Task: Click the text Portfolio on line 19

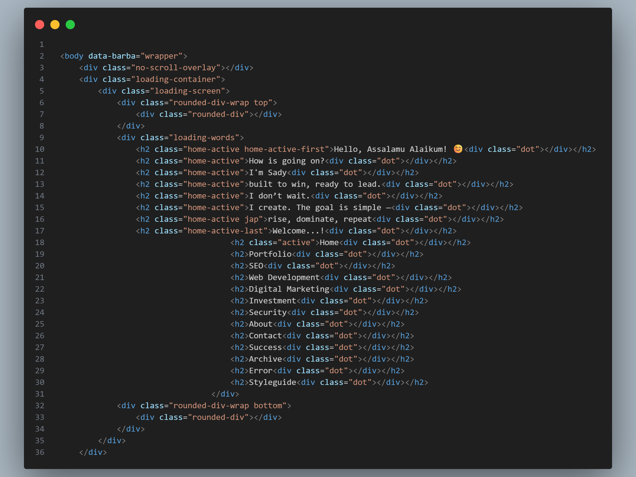Action: (270, 254)
